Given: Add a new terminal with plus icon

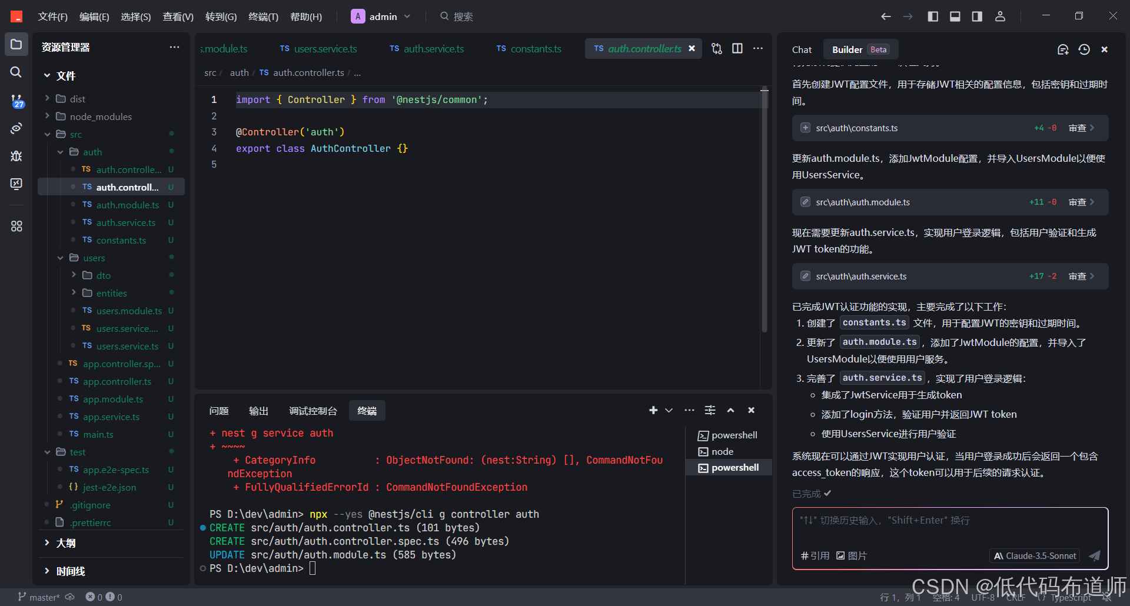Looking at the screenshot, I should [x=653, y=410].
